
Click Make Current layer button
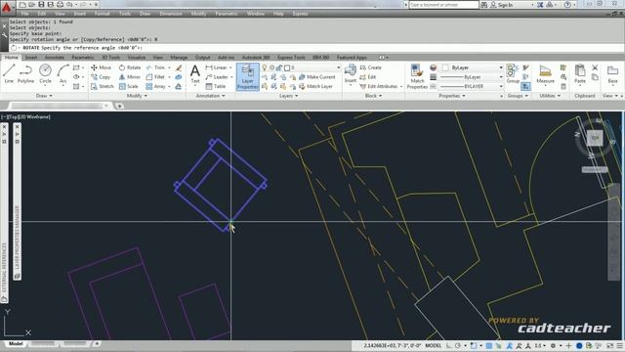[x=316, y=76]
